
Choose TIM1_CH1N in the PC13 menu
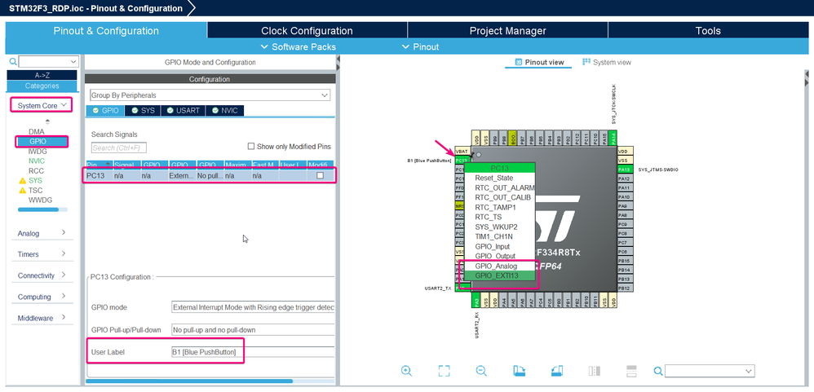[499, 236]
